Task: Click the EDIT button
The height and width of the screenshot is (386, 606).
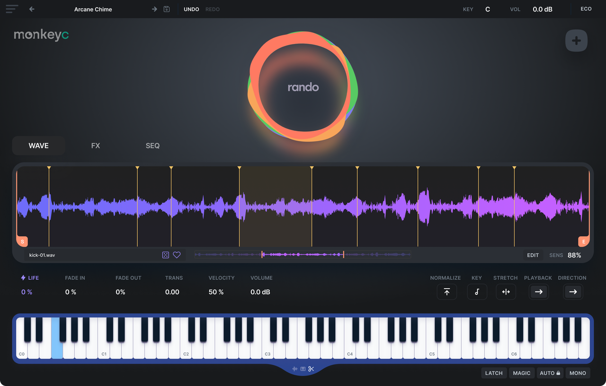Action: (533, 255)
